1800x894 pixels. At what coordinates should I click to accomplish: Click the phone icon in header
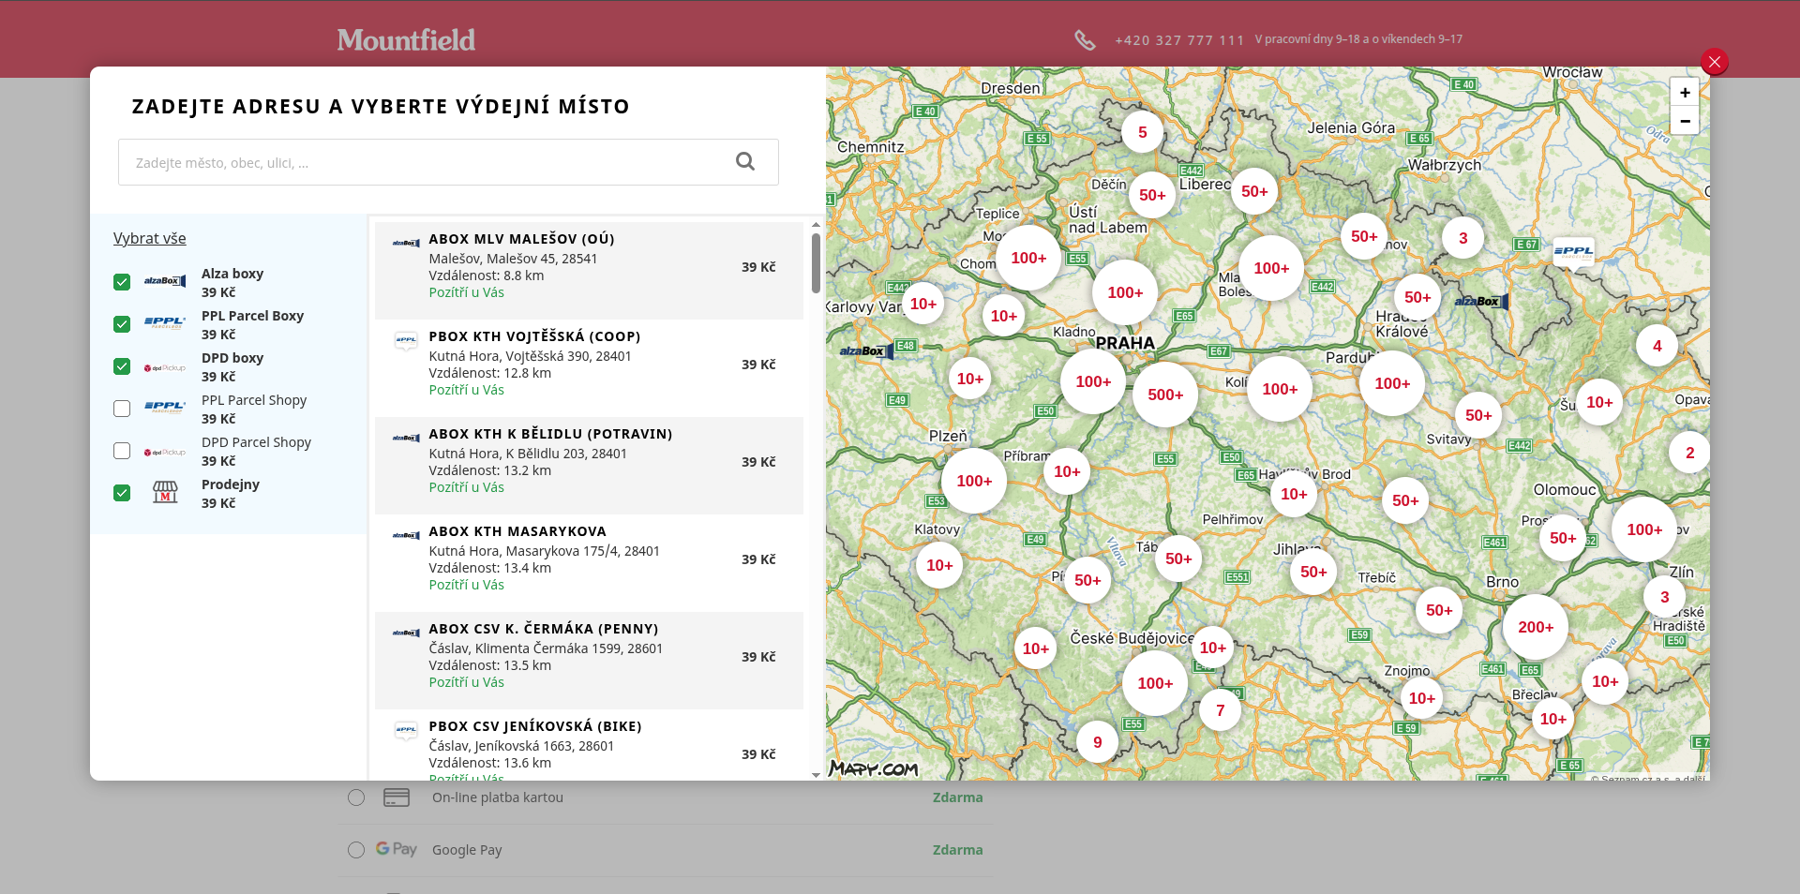[x=1085, y=39]
